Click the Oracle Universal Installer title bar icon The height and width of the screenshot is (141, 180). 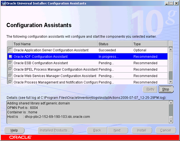point(3,3)
